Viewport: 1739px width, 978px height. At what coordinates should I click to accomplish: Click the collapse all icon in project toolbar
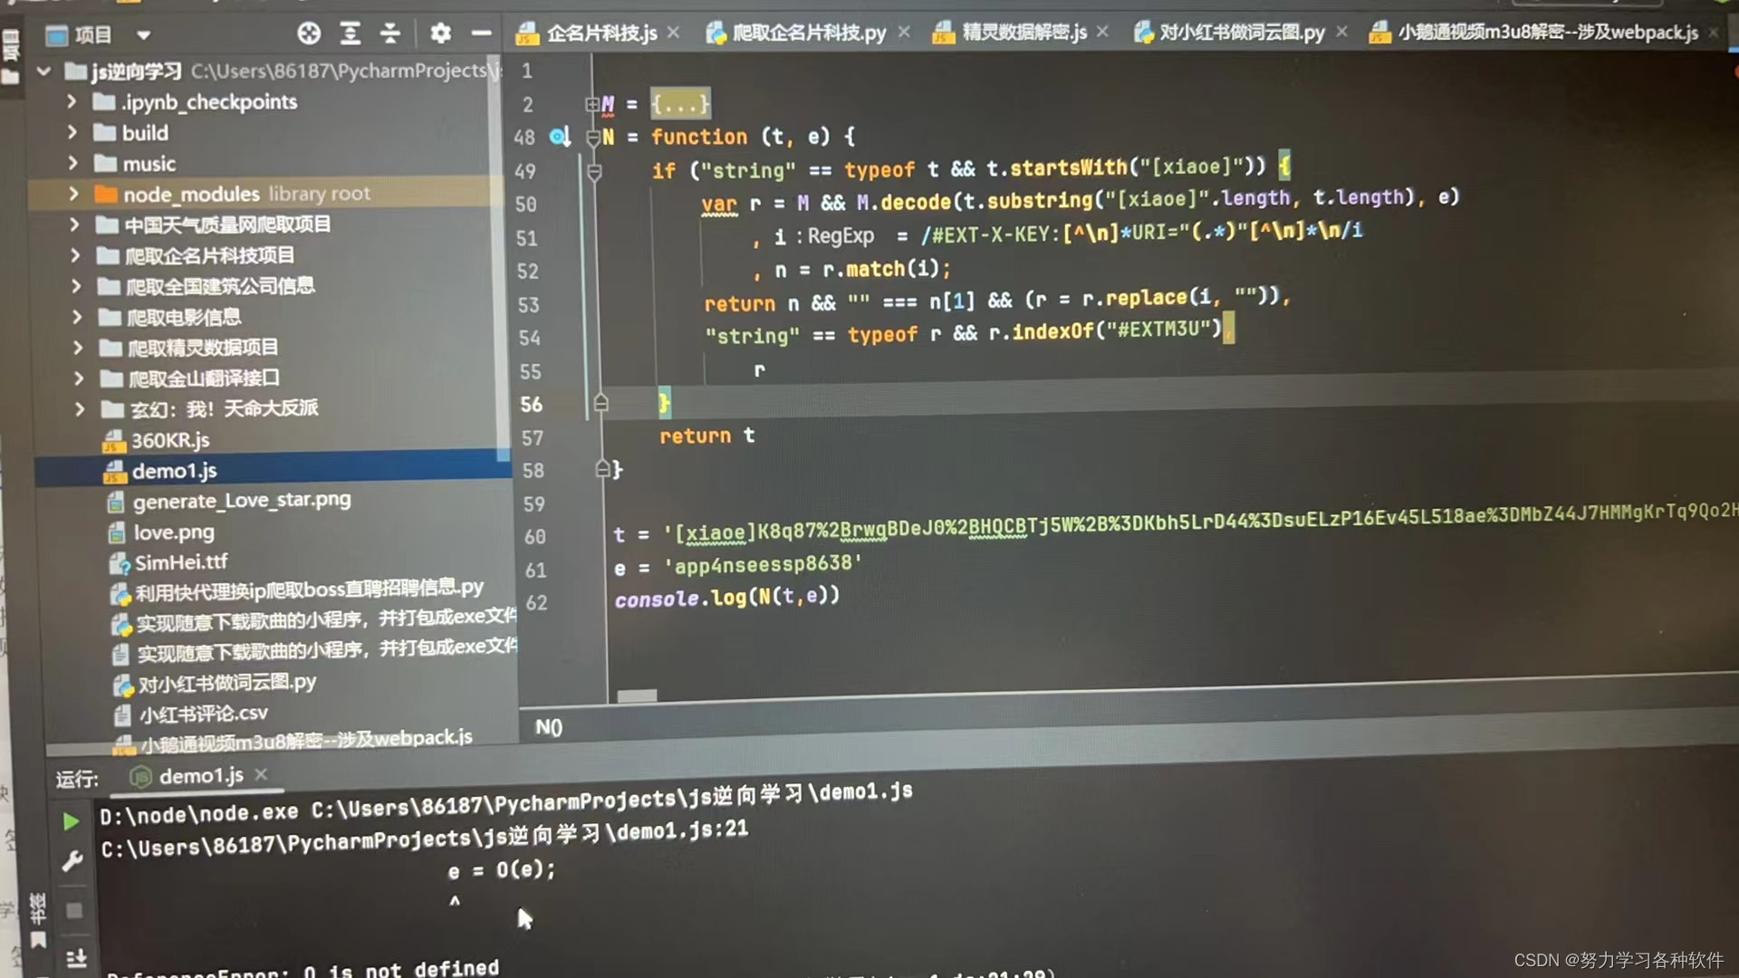[x=390, y=34]
